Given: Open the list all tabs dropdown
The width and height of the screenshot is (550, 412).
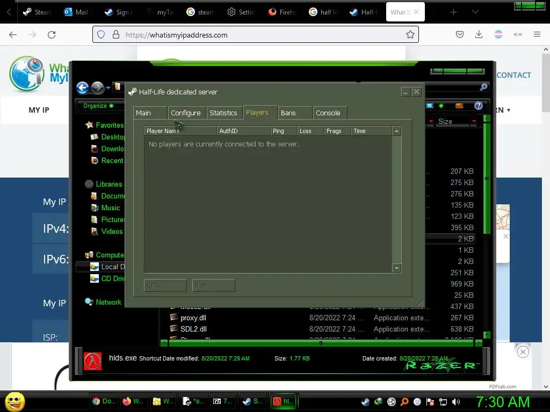Looking at the screenshot, I should tap(475, 12).
